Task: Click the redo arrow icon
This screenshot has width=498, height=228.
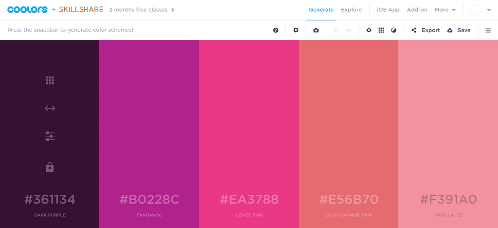Action: (348, 30)
